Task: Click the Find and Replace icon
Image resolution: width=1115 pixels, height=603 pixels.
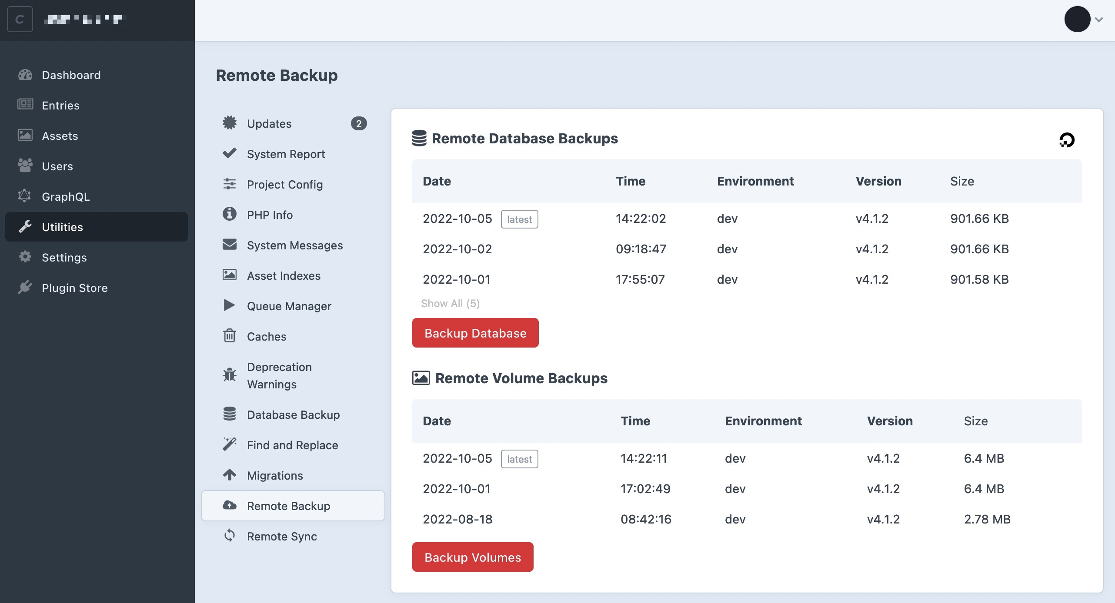Action: point(230,444)
